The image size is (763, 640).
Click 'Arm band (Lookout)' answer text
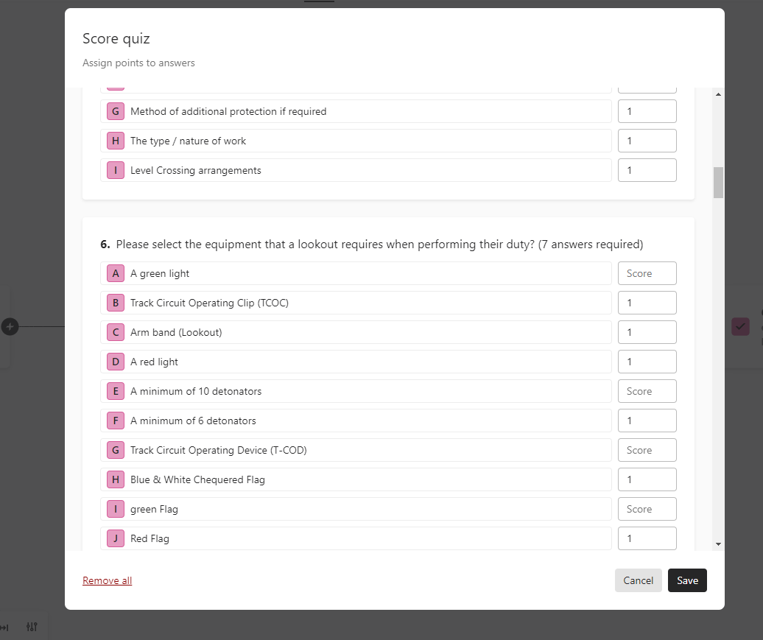pyautogui.click(x=176, y=332)
